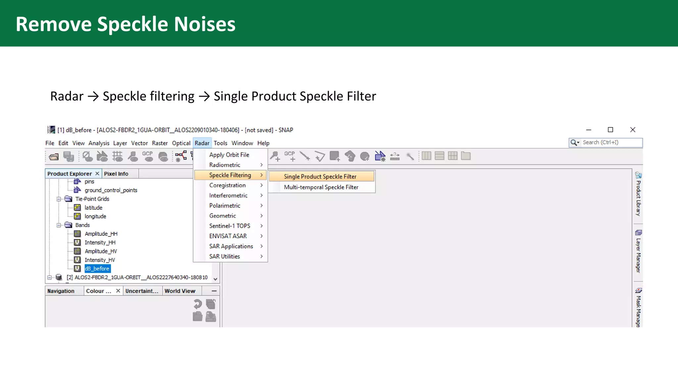Open the Speckle Filtering submenu

point(230,175)
